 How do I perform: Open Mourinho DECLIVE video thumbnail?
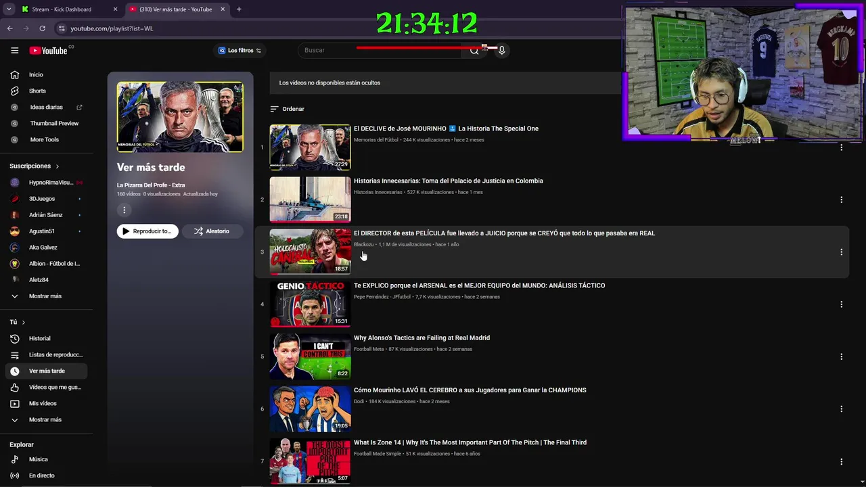[310, 147]
